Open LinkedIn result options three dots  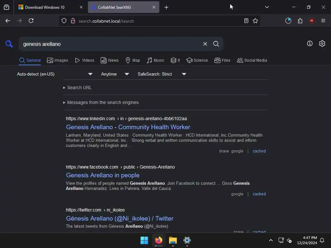pyautogui.click(x=248, y=151)
